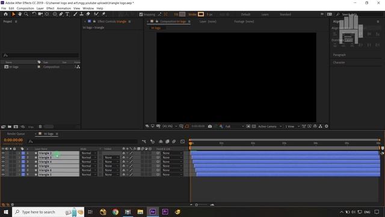Open the viewer magnification ratio dropdown

(x=170, y=126)
